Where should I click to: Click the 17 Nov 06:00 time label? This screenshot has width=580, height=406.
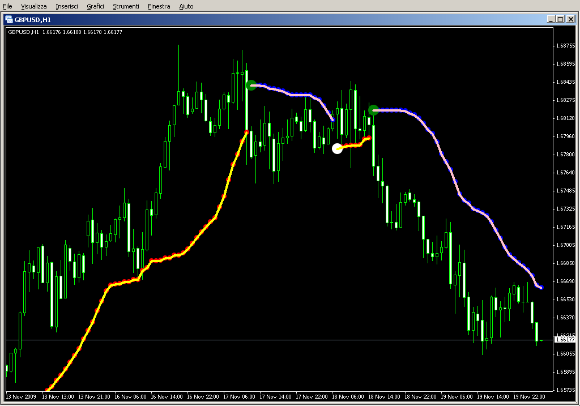239,397
